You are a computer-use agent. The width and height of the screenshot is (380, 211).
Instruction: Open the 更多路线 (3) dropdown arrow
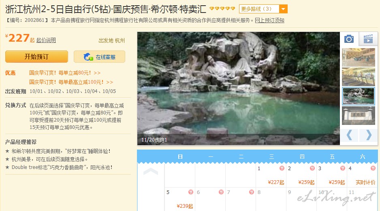(x=283, y=9)
